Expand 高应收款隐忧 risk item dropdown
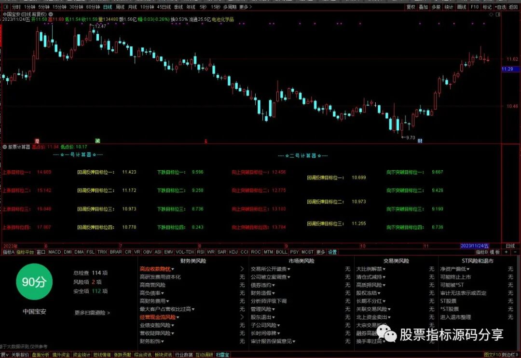521x358 pixels. (173, 269)
